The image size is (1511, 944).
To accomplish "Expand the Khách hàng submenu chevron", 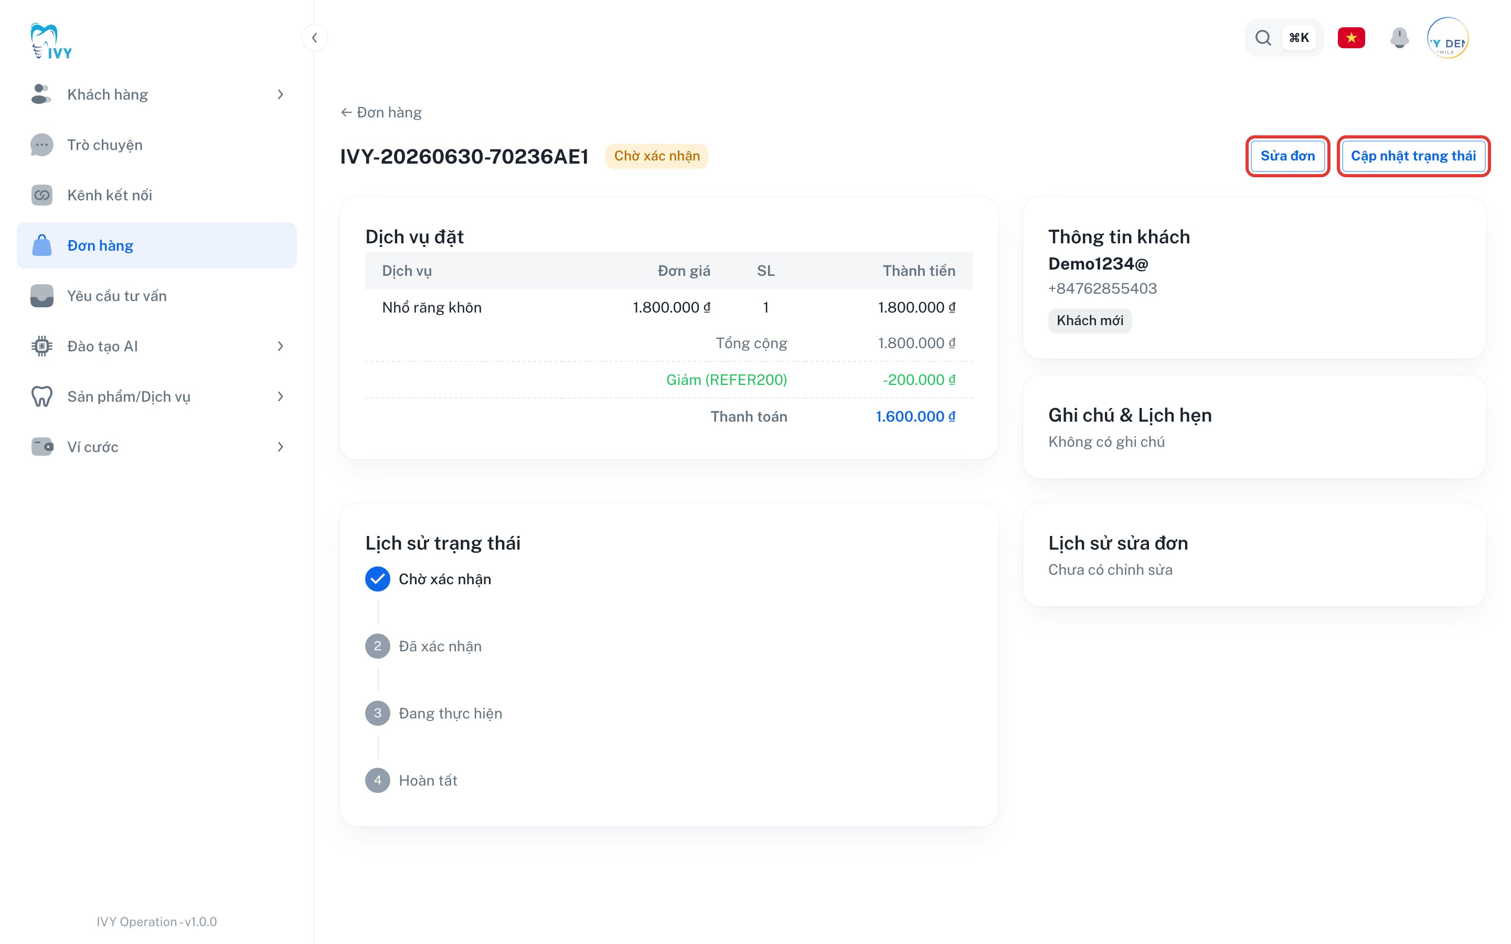I will pos(280,94).
